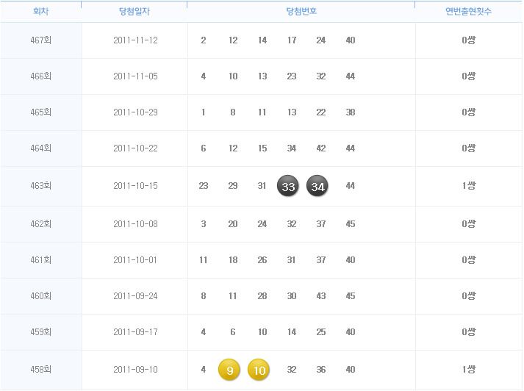The width and height of the screenshot is (524, 391).
Task: Click the date 2011-11-05
Action: (135, 76)
